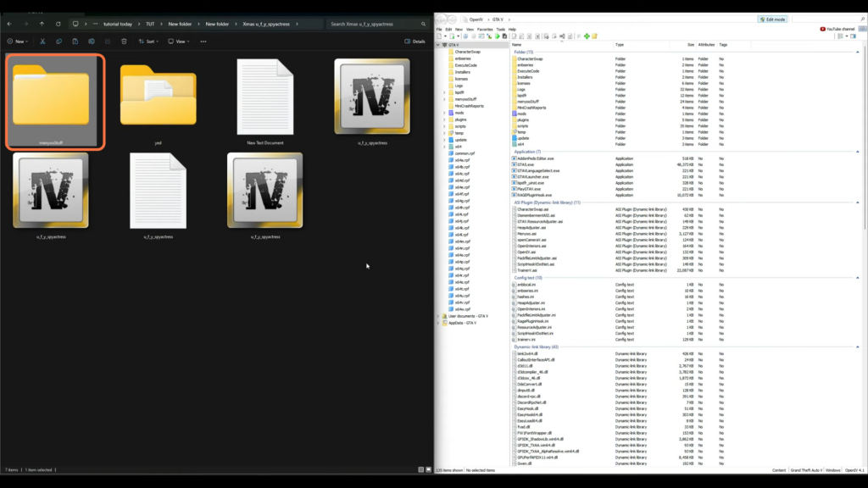Open the YouTube channel link in OpenIV
The height and width of the screenshot is (488, 868).
pyautogui.click(x=837, y=29)
